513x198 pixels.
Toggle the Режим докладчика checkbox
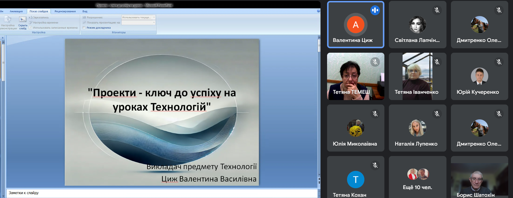[84, 28]
